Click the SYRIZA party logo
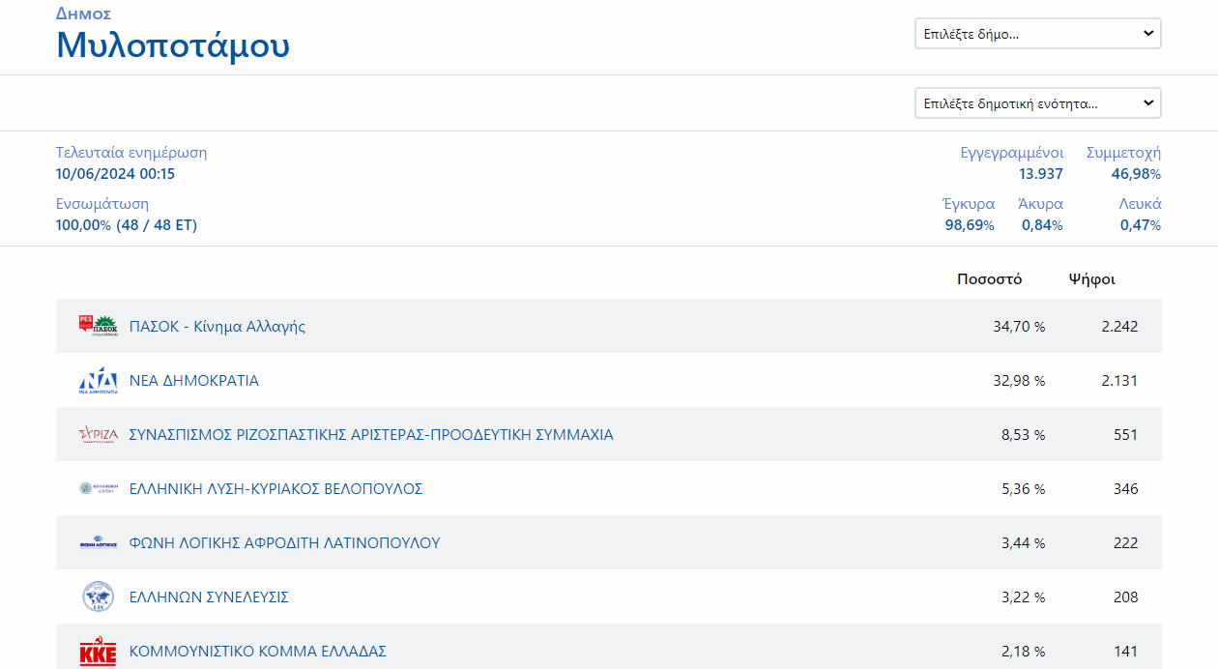The image size is (1218, 669). (x=98, y=435)
